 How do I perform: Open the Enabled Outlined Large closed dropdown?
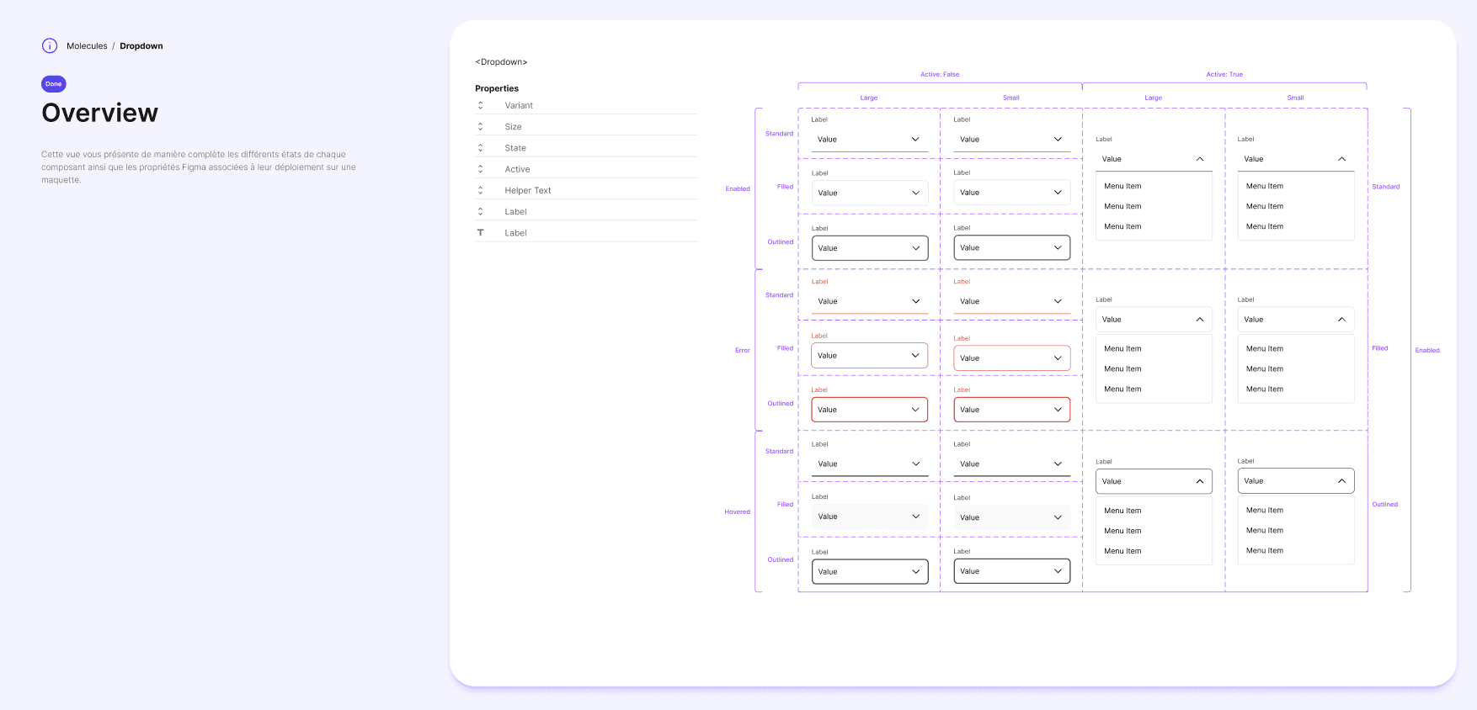pos(870,248)
